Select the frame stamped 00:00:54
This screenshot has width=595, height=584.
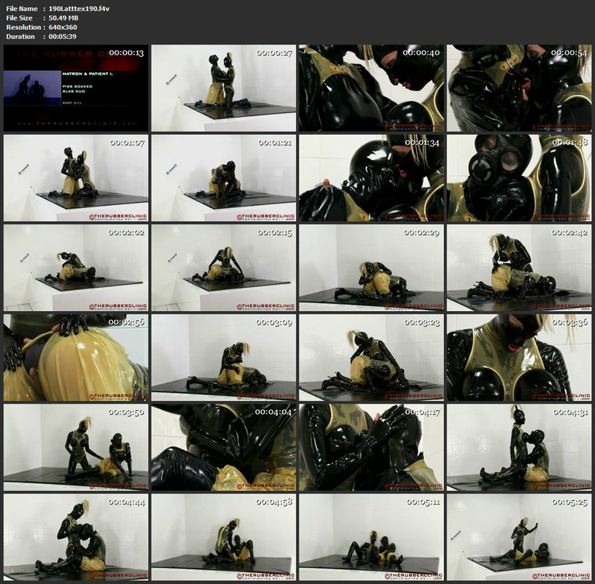click(519, 88)
